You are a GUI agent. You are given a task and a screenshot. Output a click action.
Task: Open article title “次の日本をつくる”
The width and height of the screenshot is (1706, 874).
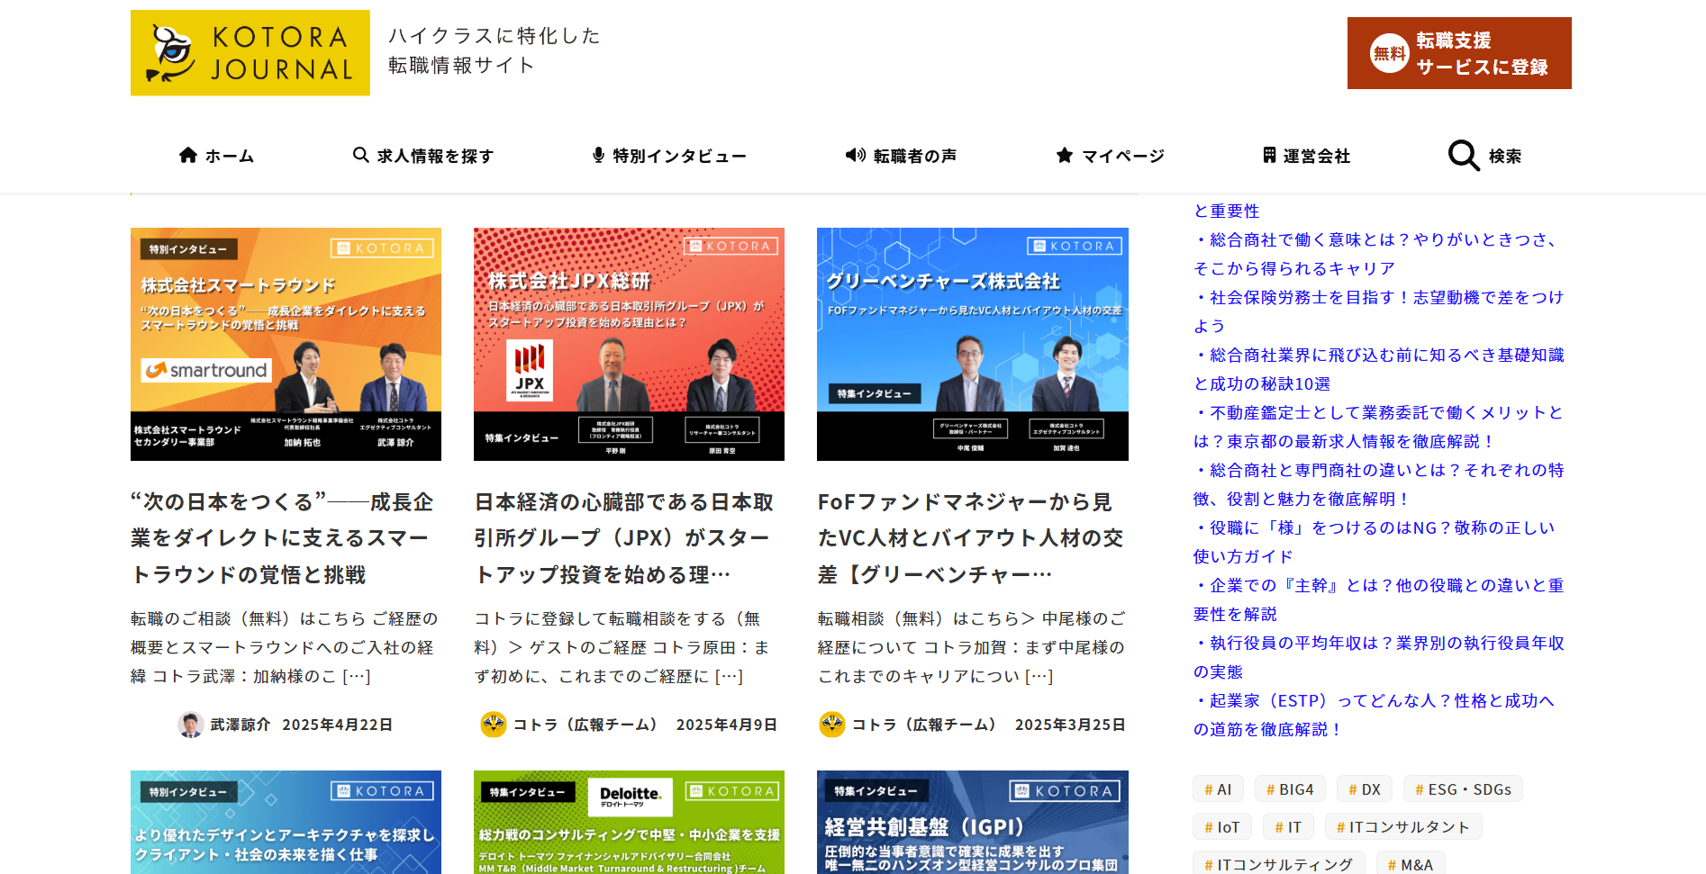pyautogui.click(x=282, y=538)
